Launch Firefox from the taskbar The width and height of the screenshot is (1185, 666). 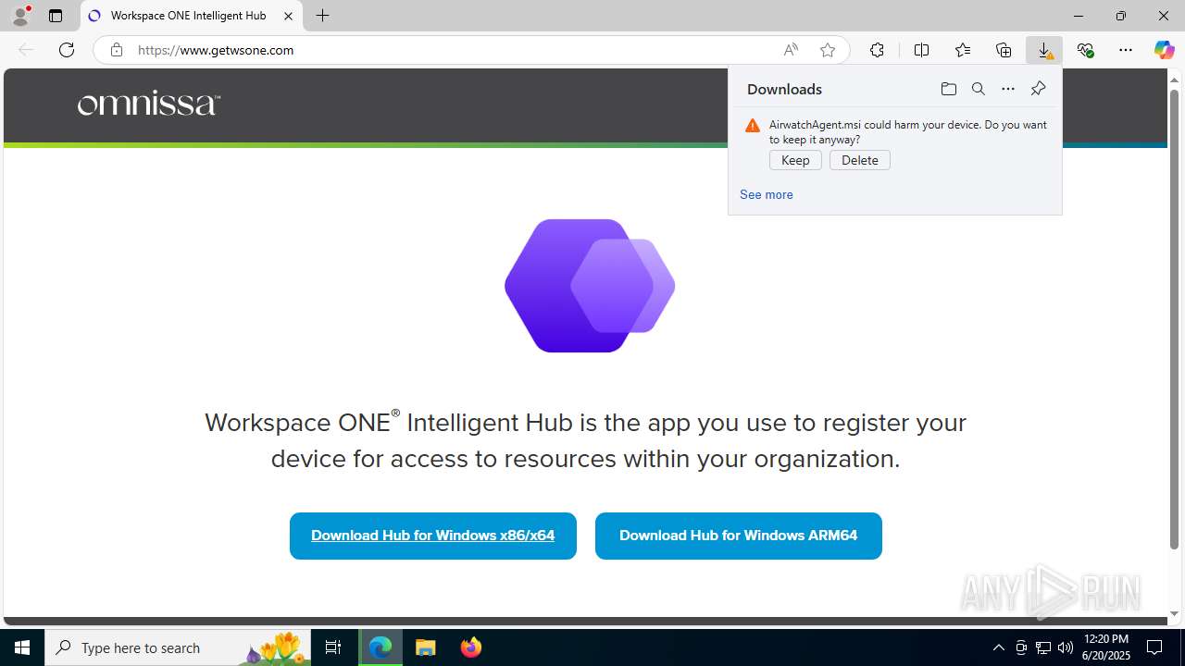pyautogui.click(x=471, y=647)
